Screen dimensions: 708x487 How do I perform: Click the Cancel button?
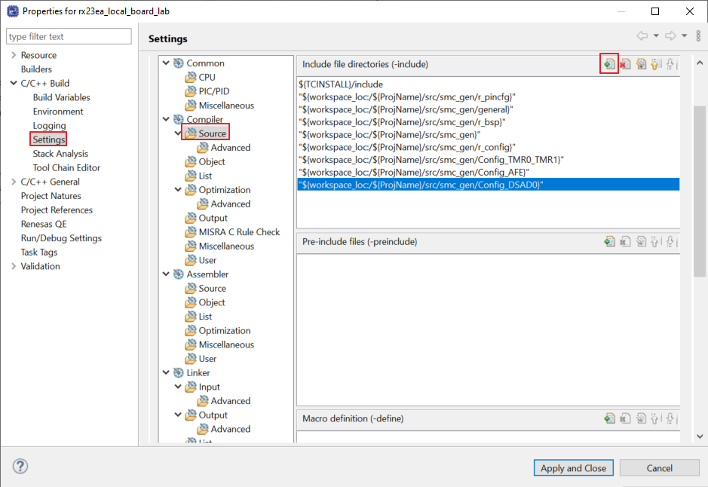[659, 468]
